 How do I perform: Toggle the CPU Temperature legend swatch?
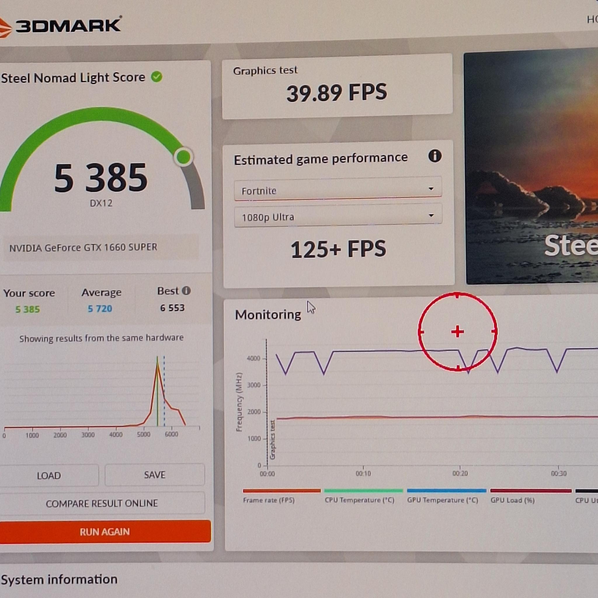pos(363,491)
